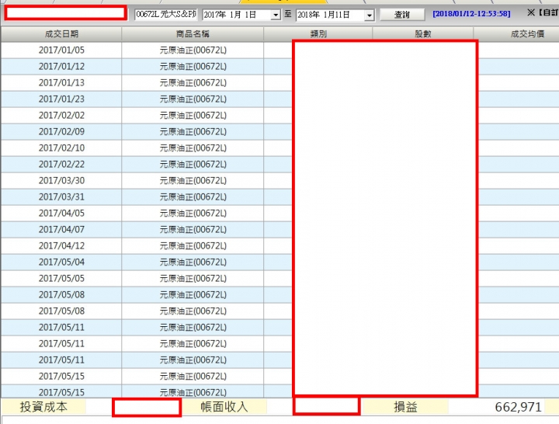Viewport: 559px width, 424px height.
Task: Select the 2017/03/30 trade row
Action: tap(279, 180)
